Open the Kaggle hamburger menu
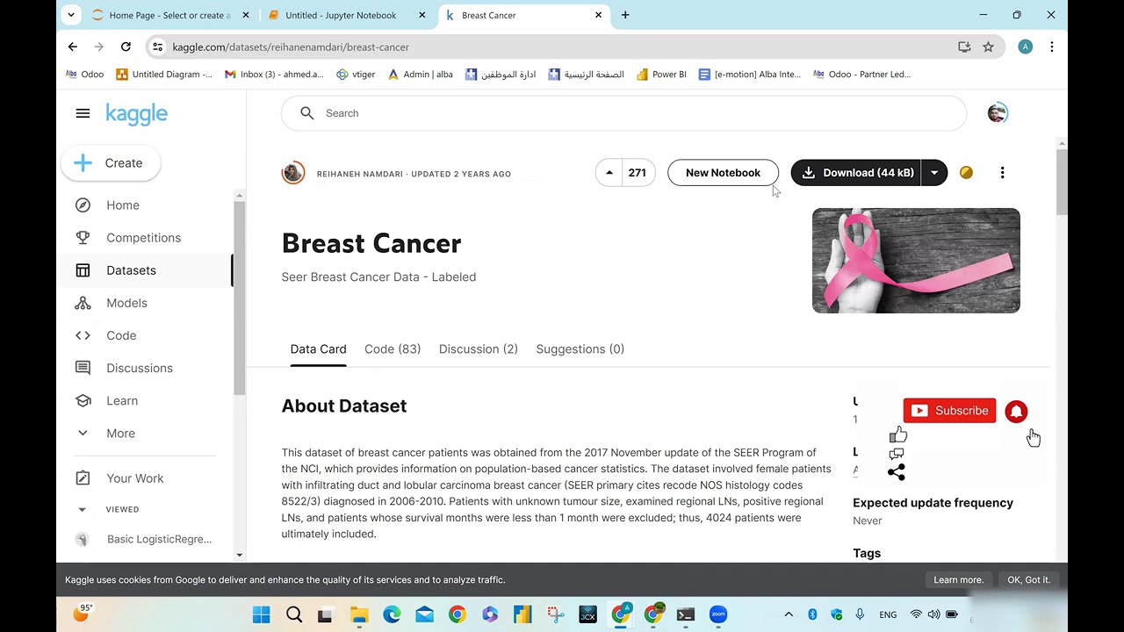The image size is (1124, 632). (x=83, y=113)
